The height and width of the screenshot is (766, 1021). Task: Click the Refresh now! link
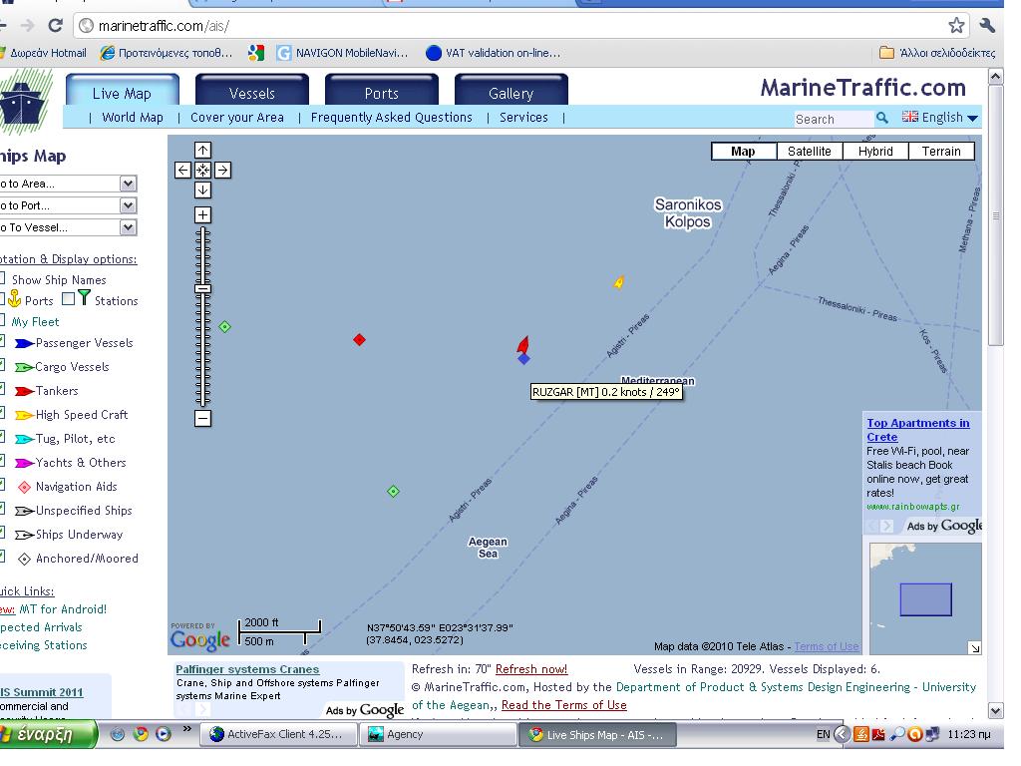pos(530,669)
